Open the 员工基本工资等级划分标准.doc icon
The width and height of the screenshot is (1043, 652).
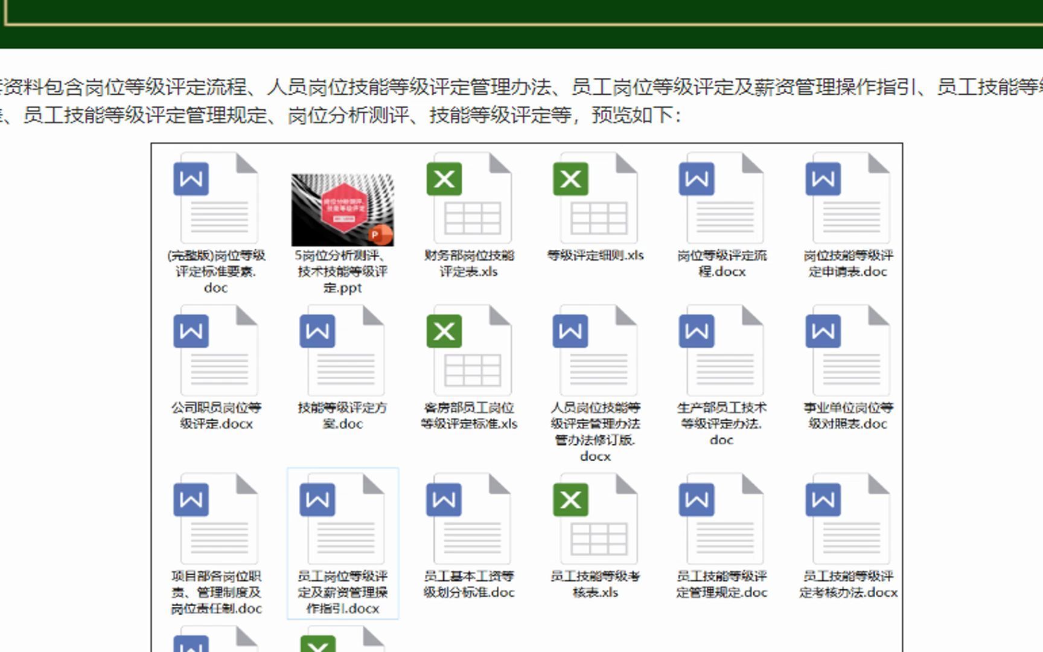tap(469, 519)
